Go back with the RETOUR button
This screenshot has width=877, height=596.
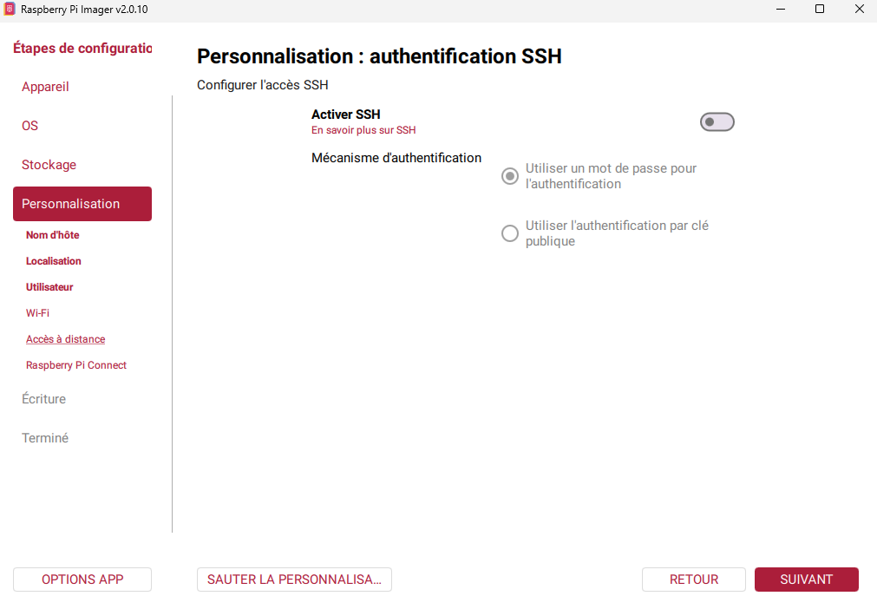[694, 580]
